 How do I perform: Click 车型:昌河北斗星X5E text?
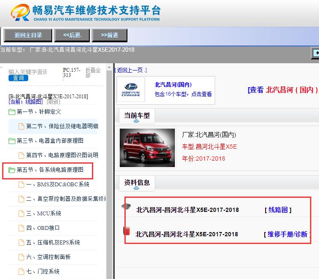pyautogui.click(x=210, y=147)
